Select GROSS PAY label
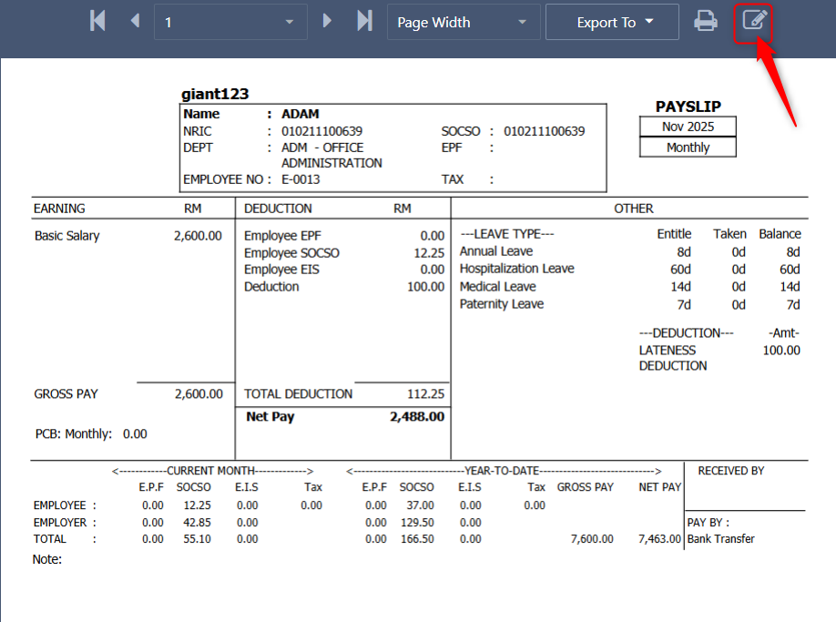The width and height of the screenshot is (836, 622). [x=66, y=394]
